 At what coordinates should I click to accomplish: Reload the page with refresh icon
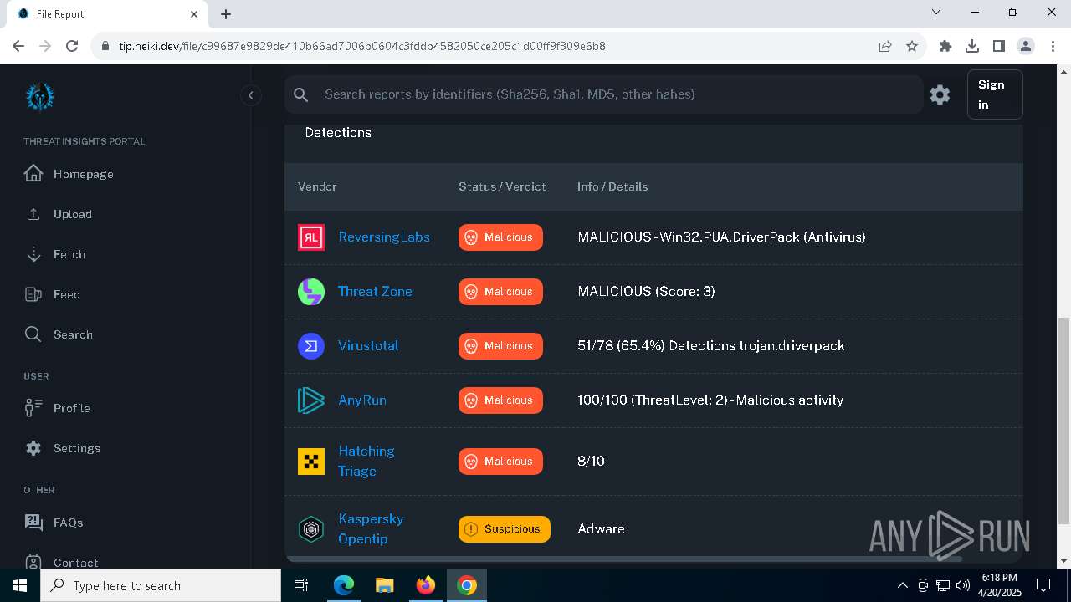(72, 46)
